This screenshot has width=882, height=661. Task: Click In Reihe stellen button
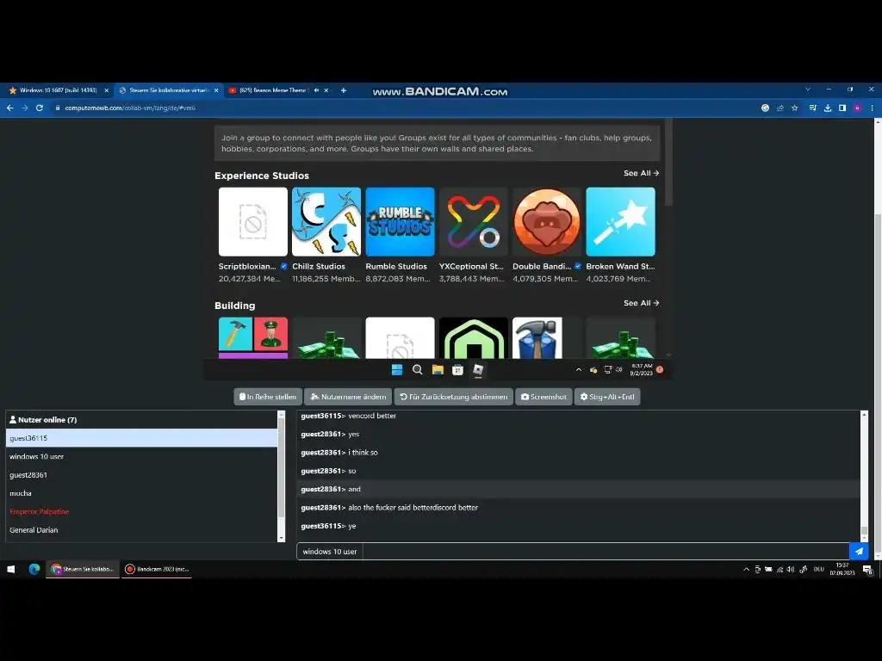coord(269,397)
